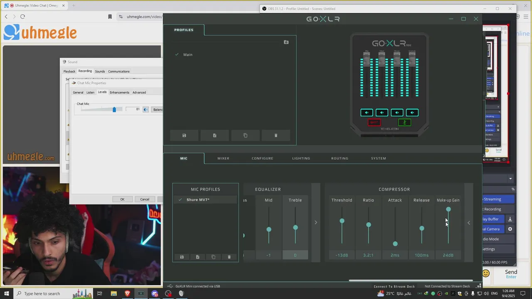Mute Chat Mic speaker icon in Levels
This screenshot has height=299, width=532.
[145, 109]
